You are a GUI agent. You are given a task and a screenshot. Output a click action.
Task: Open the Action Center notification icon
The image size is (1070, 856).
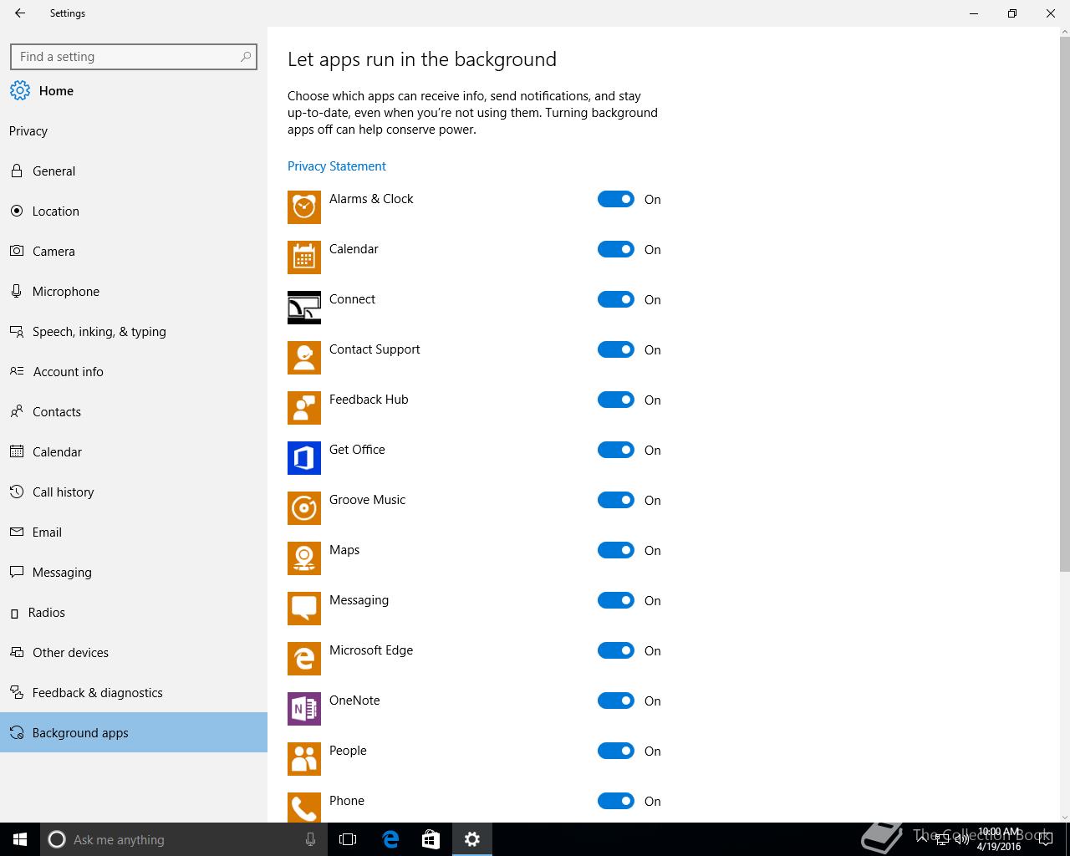tap(1045, 839)
